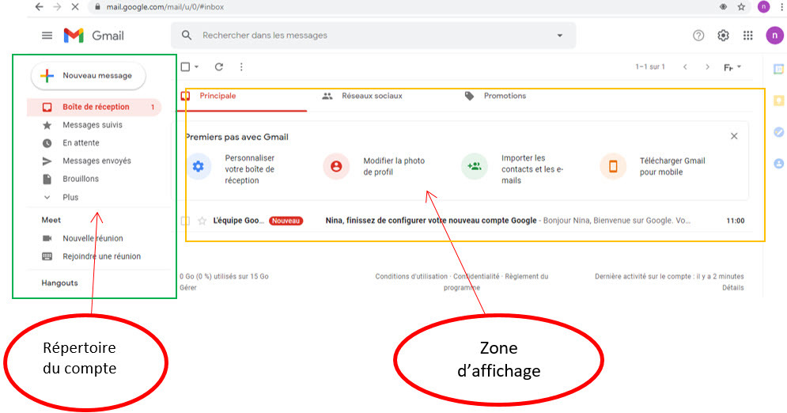The width and height of the screenshot is (787, 413).
Task: Open Tasks in the side panel
Action: tap(778, 132)
